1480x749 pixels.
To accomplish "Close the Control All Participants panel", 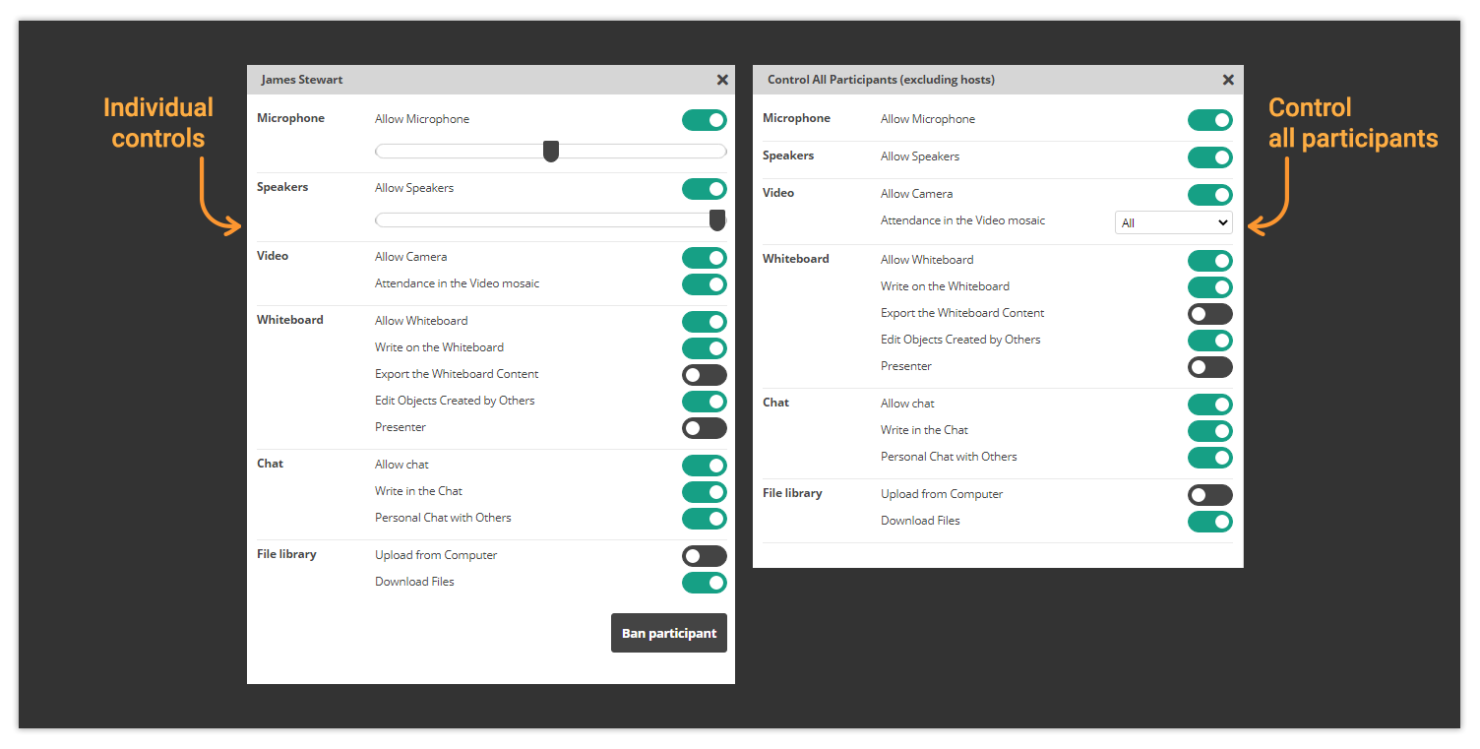I will pyautogui.click(x=1228, y=80).
